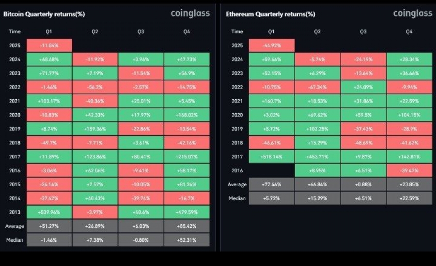The width and height of the screenshot is (436, 266).
Task: Select the Ethereum Quarterly returns(%) title
Action: [270, 14]
